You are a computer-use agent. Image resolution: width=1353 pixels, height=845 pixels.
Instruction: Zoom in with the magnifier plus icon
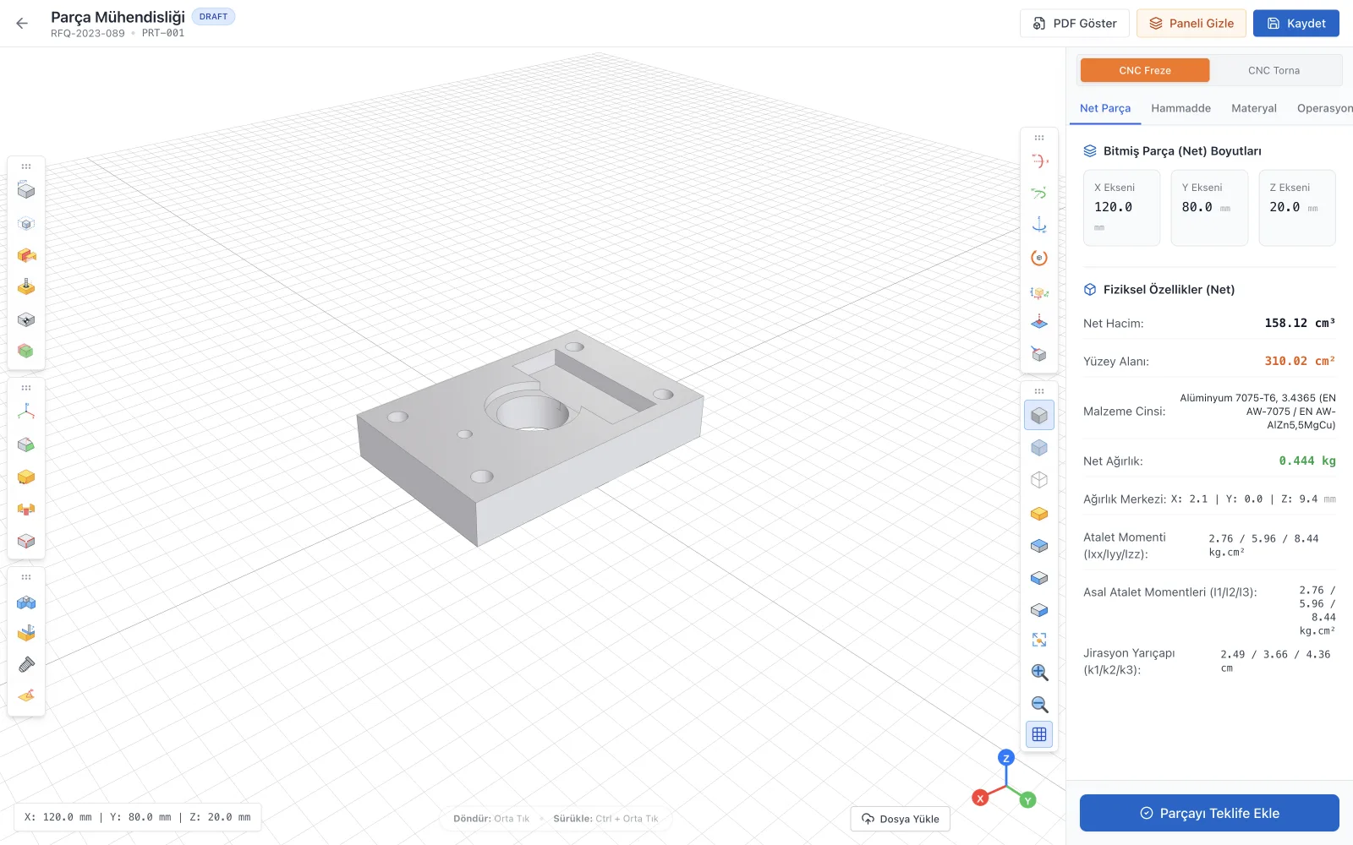click(x=1039, y=673)
